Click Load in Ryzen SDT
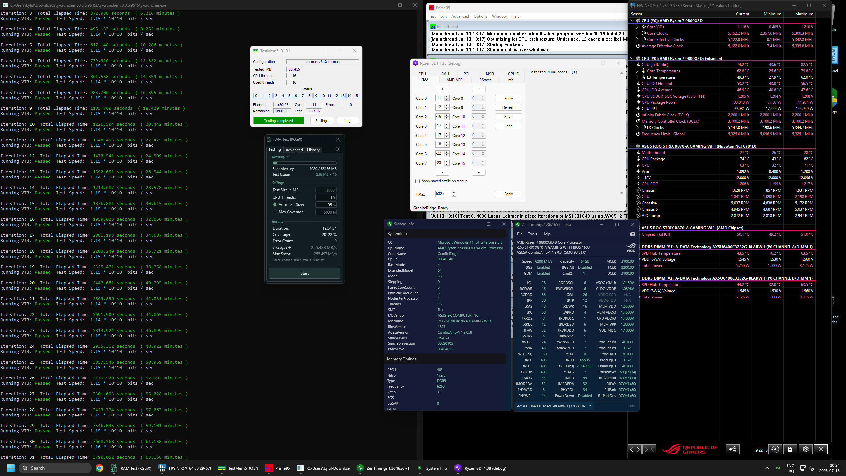Image resolution: width=846 pixels, height=476 pixels. coord(508,126)
